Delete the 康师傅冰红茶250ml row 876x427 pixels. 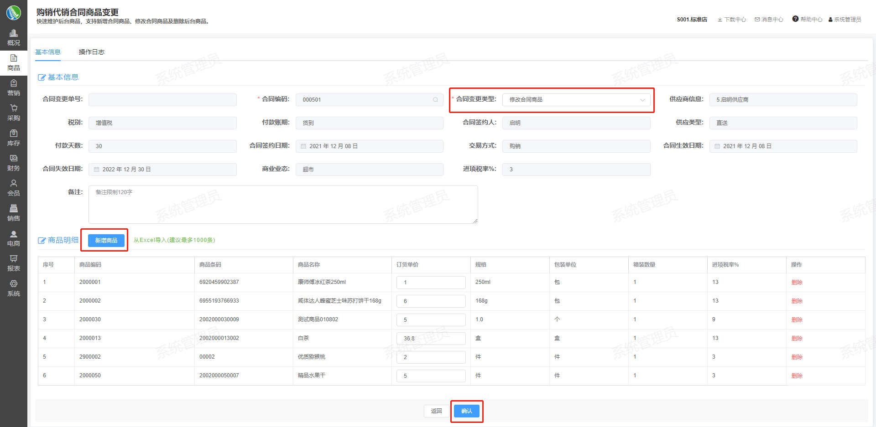[797, 283]
